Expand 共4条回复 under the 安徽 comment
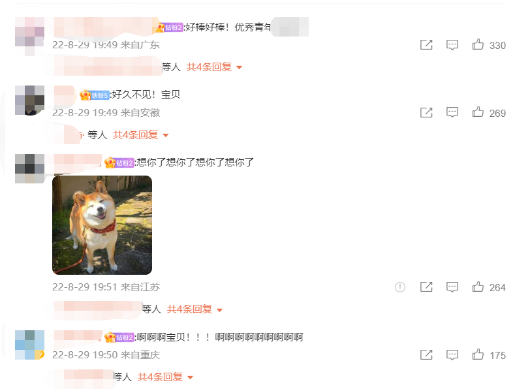The height and width of the screenshot is (389, 513). pyautogui.click(x=140, y=135)
